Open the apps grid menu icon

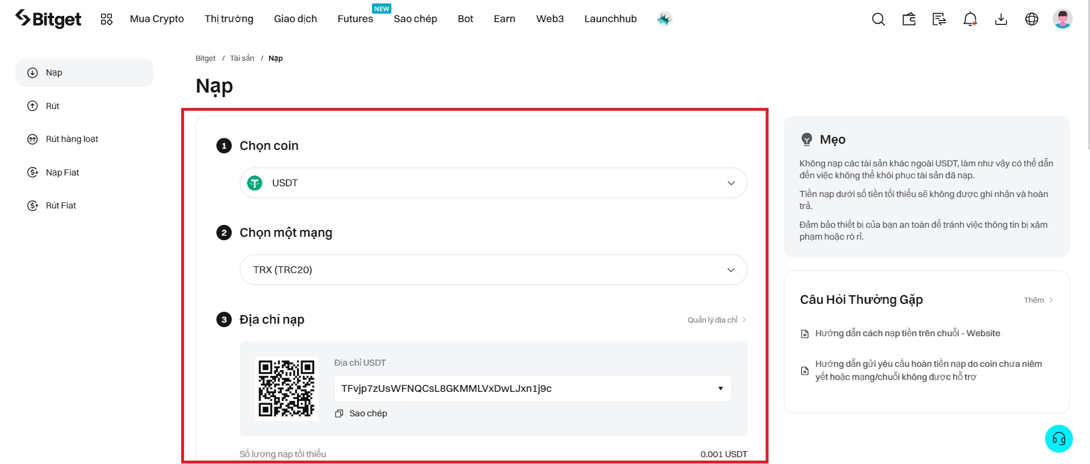point(106,19)
